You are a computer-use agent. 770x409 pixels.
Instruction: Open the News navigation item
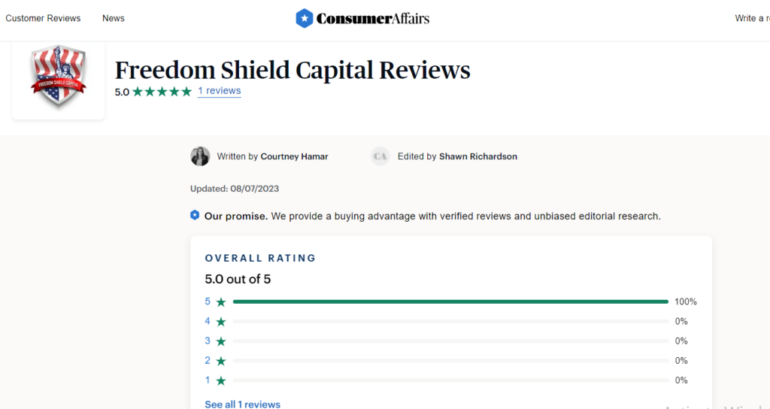114,18
